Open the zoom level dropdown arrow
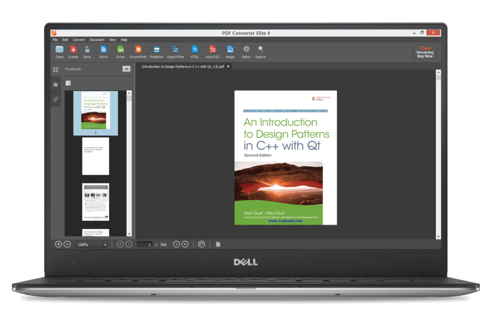This screenshot has height=310, width=489. point(105,245)
